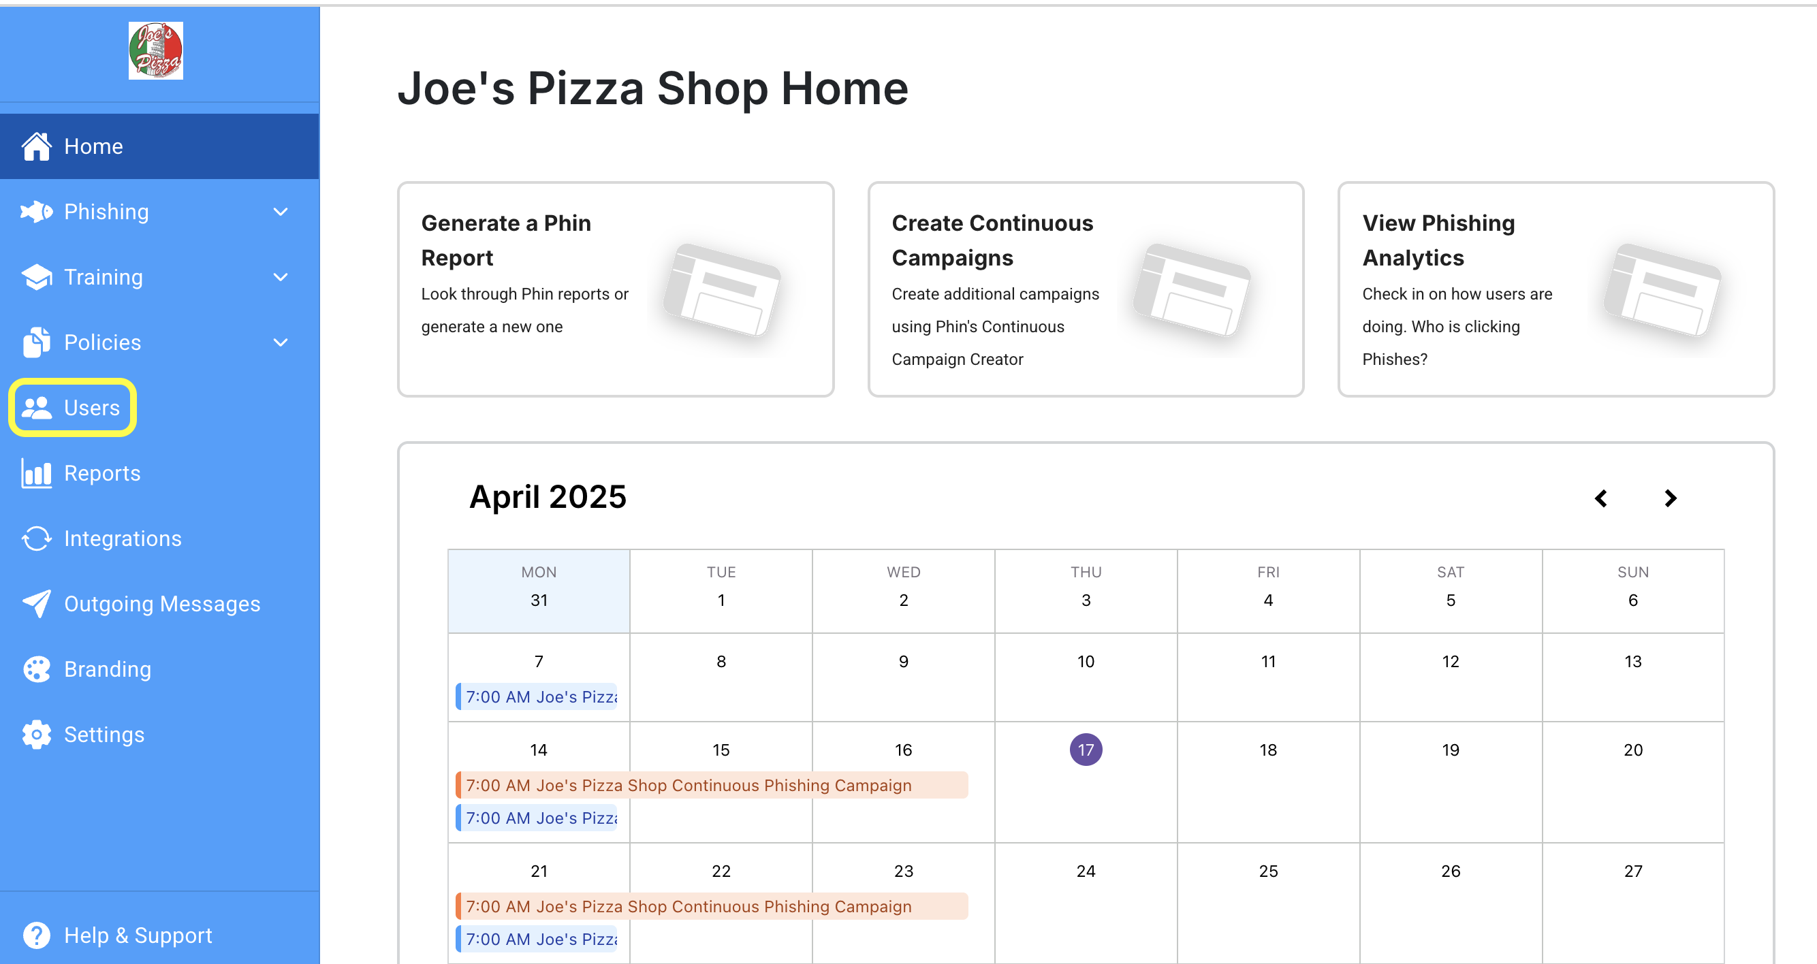Go to previous calendar month

coord(1601,498)
